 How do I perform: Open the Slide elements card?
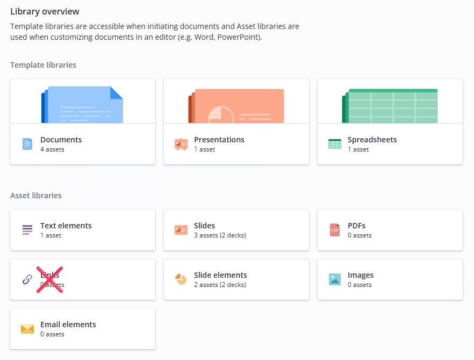click(x=236, y=279)
